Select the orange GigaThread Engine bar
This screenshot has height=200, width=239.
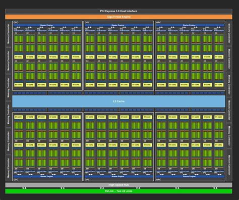(x=118, y=17)
